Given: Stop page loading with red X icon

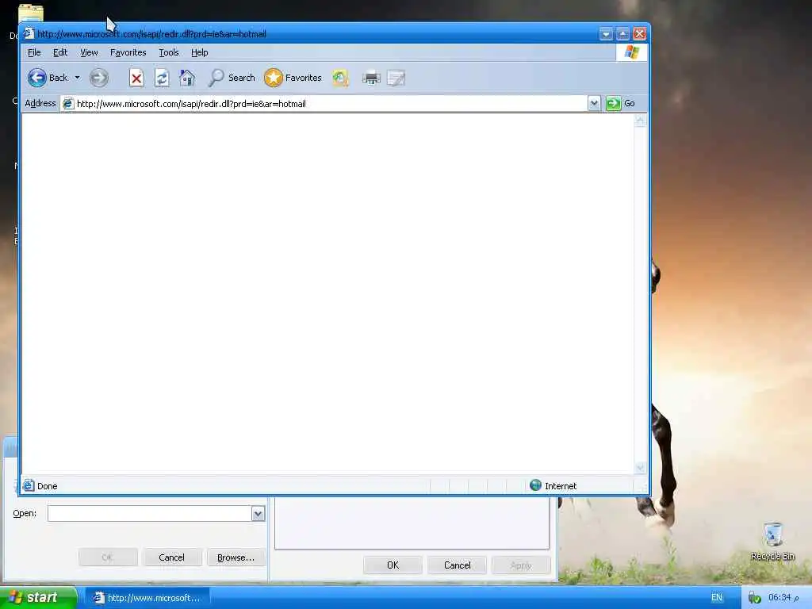Looking at the screenshot, I should [x=136, y=79].
